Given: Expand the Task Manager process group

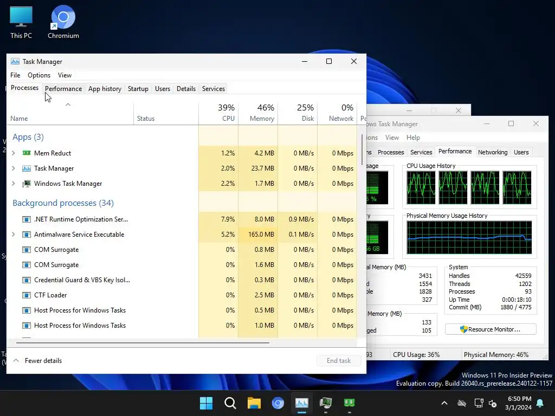Looking at the screenshot, I should (x=14, y=168).
